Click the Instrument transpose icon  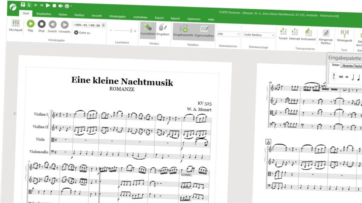tap(308, 34)
